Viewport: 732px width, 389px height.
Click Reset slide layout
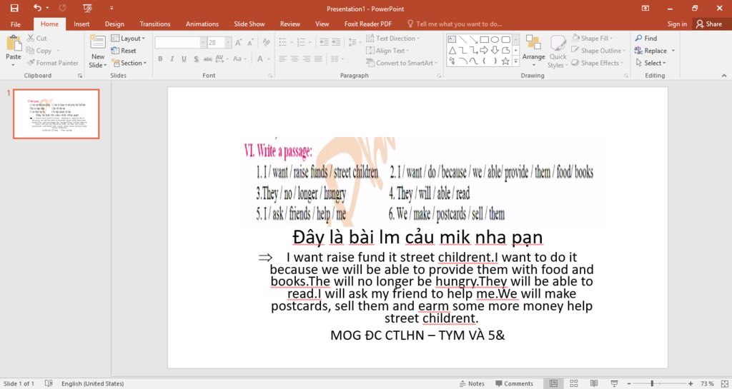click(124, 51)
